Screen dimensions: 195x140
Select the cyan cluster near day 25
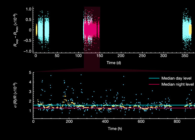pyautogui.click(x=47, y=30)
